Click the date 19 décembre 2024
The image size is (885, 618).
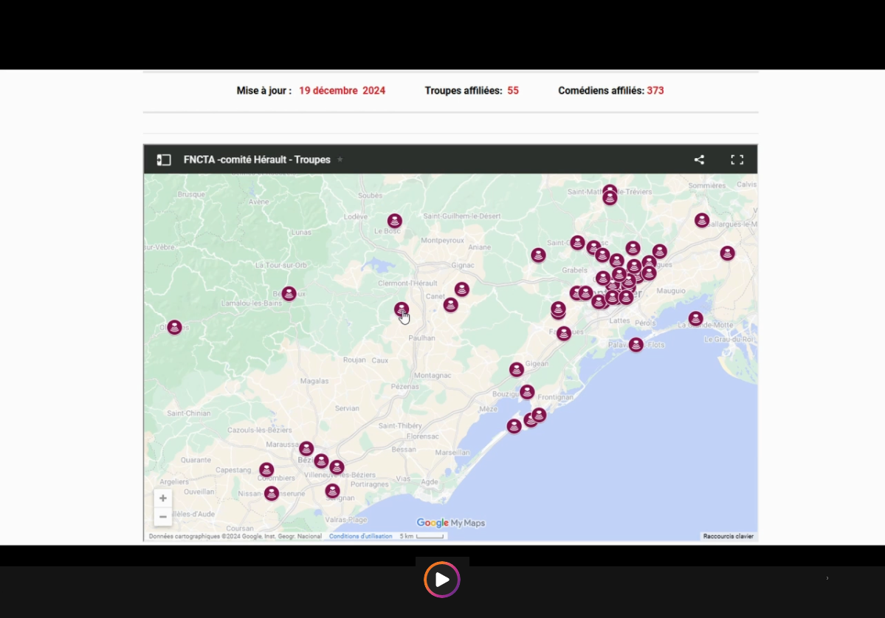[x=342, y=91]
